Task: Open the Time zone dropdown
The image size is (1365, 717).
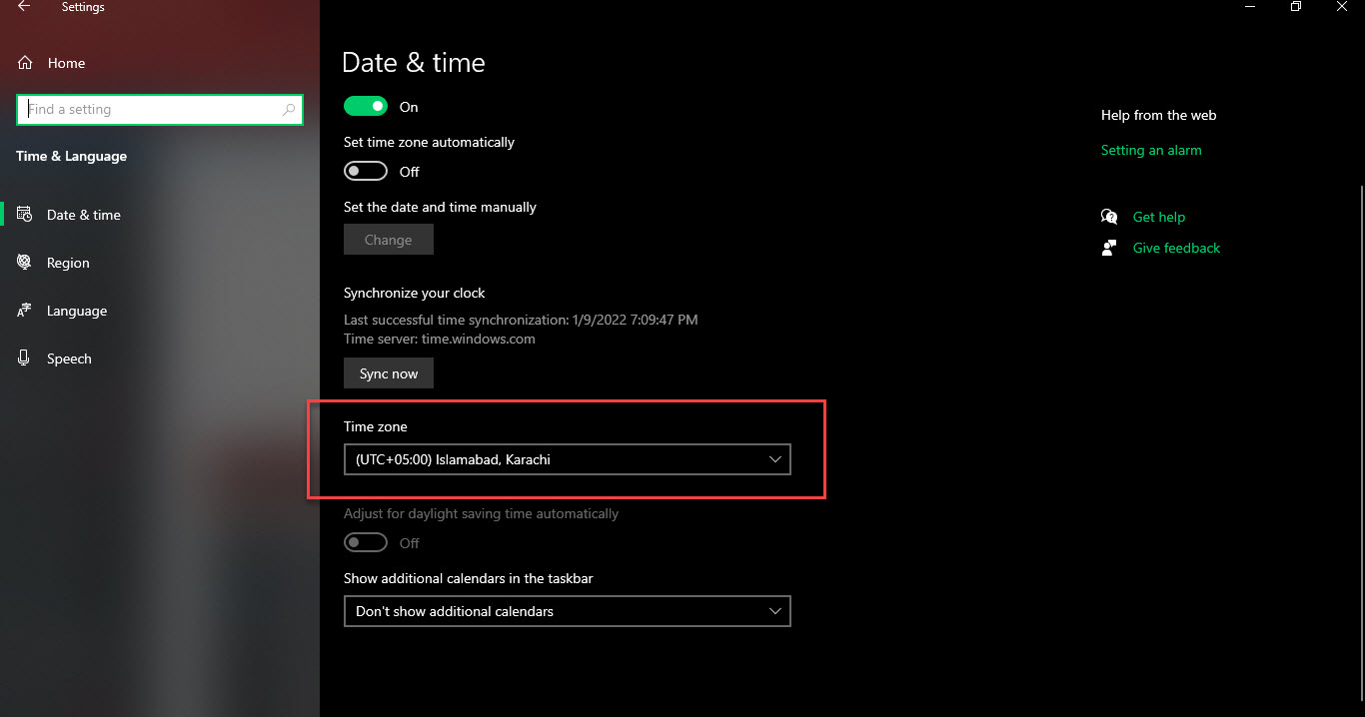Action: 566,459
